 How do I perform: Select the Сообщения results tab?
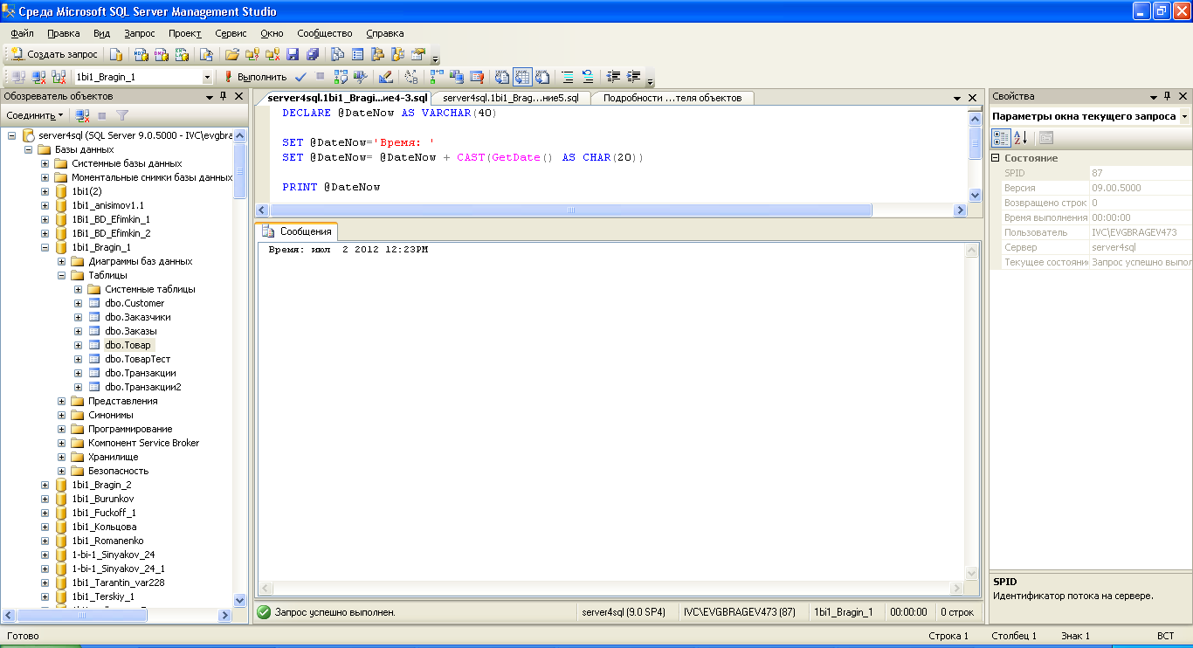(297, 231)
